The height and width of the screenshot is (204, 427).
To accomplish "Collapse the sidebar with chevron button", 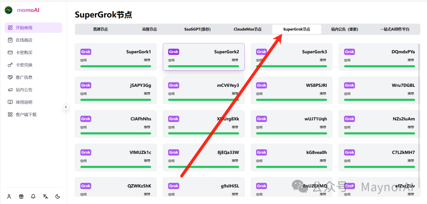I will [66, 107].
